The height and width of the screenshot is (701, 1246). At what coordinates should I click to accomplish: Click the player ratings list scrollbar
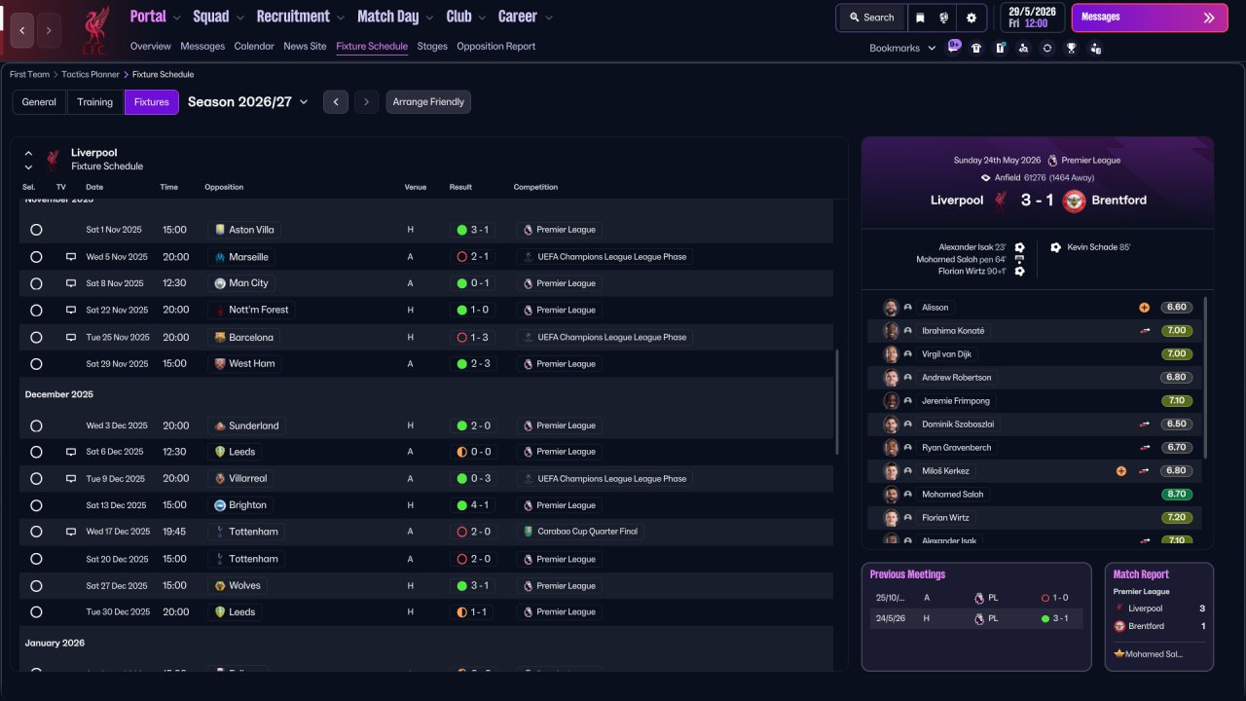click(x=1205, y=378)
